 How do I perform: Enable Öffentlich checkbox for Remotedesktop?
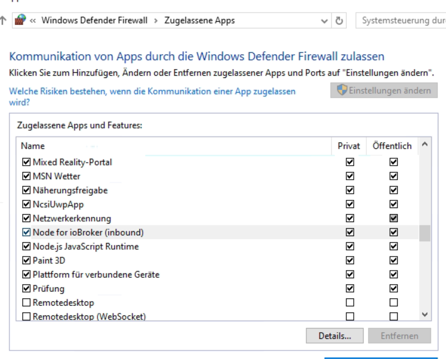[394, 302]
